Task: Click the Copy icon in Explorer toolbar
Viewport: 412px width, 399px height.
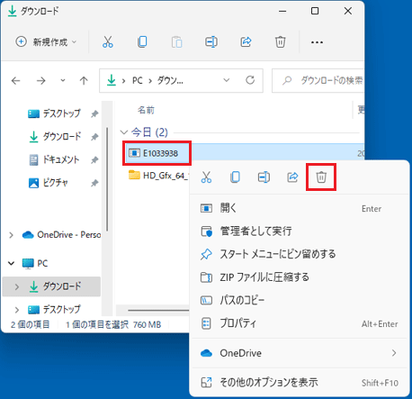Action: [x=142, y=41]
